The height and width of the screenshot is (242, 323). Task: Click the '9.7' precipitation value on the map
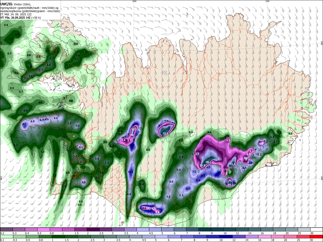203,176
